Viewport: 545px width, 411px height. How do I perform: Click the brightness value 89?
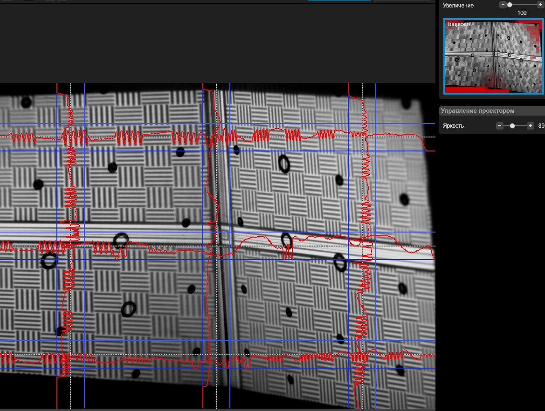pyautogui.click(x=541, y=126)
